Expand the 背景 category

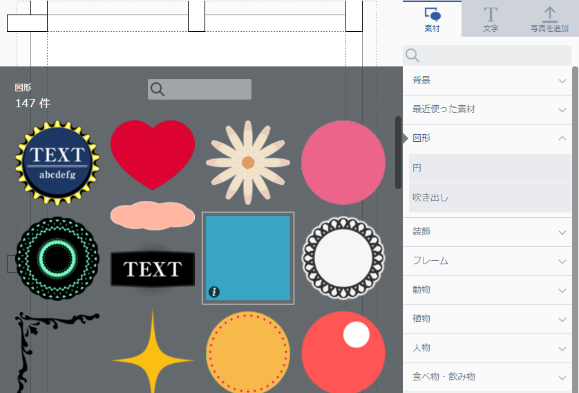[489, 80]
